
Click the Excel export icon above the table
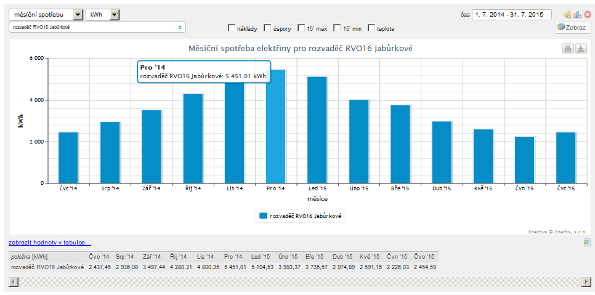(587, 243)
